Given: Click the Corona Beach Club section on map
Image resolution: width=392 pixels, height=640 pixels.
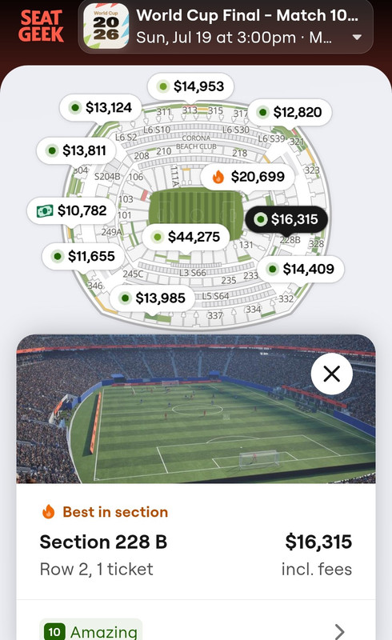Looking at the screenshot, I should pyautogui.click(x=197, y=142).
